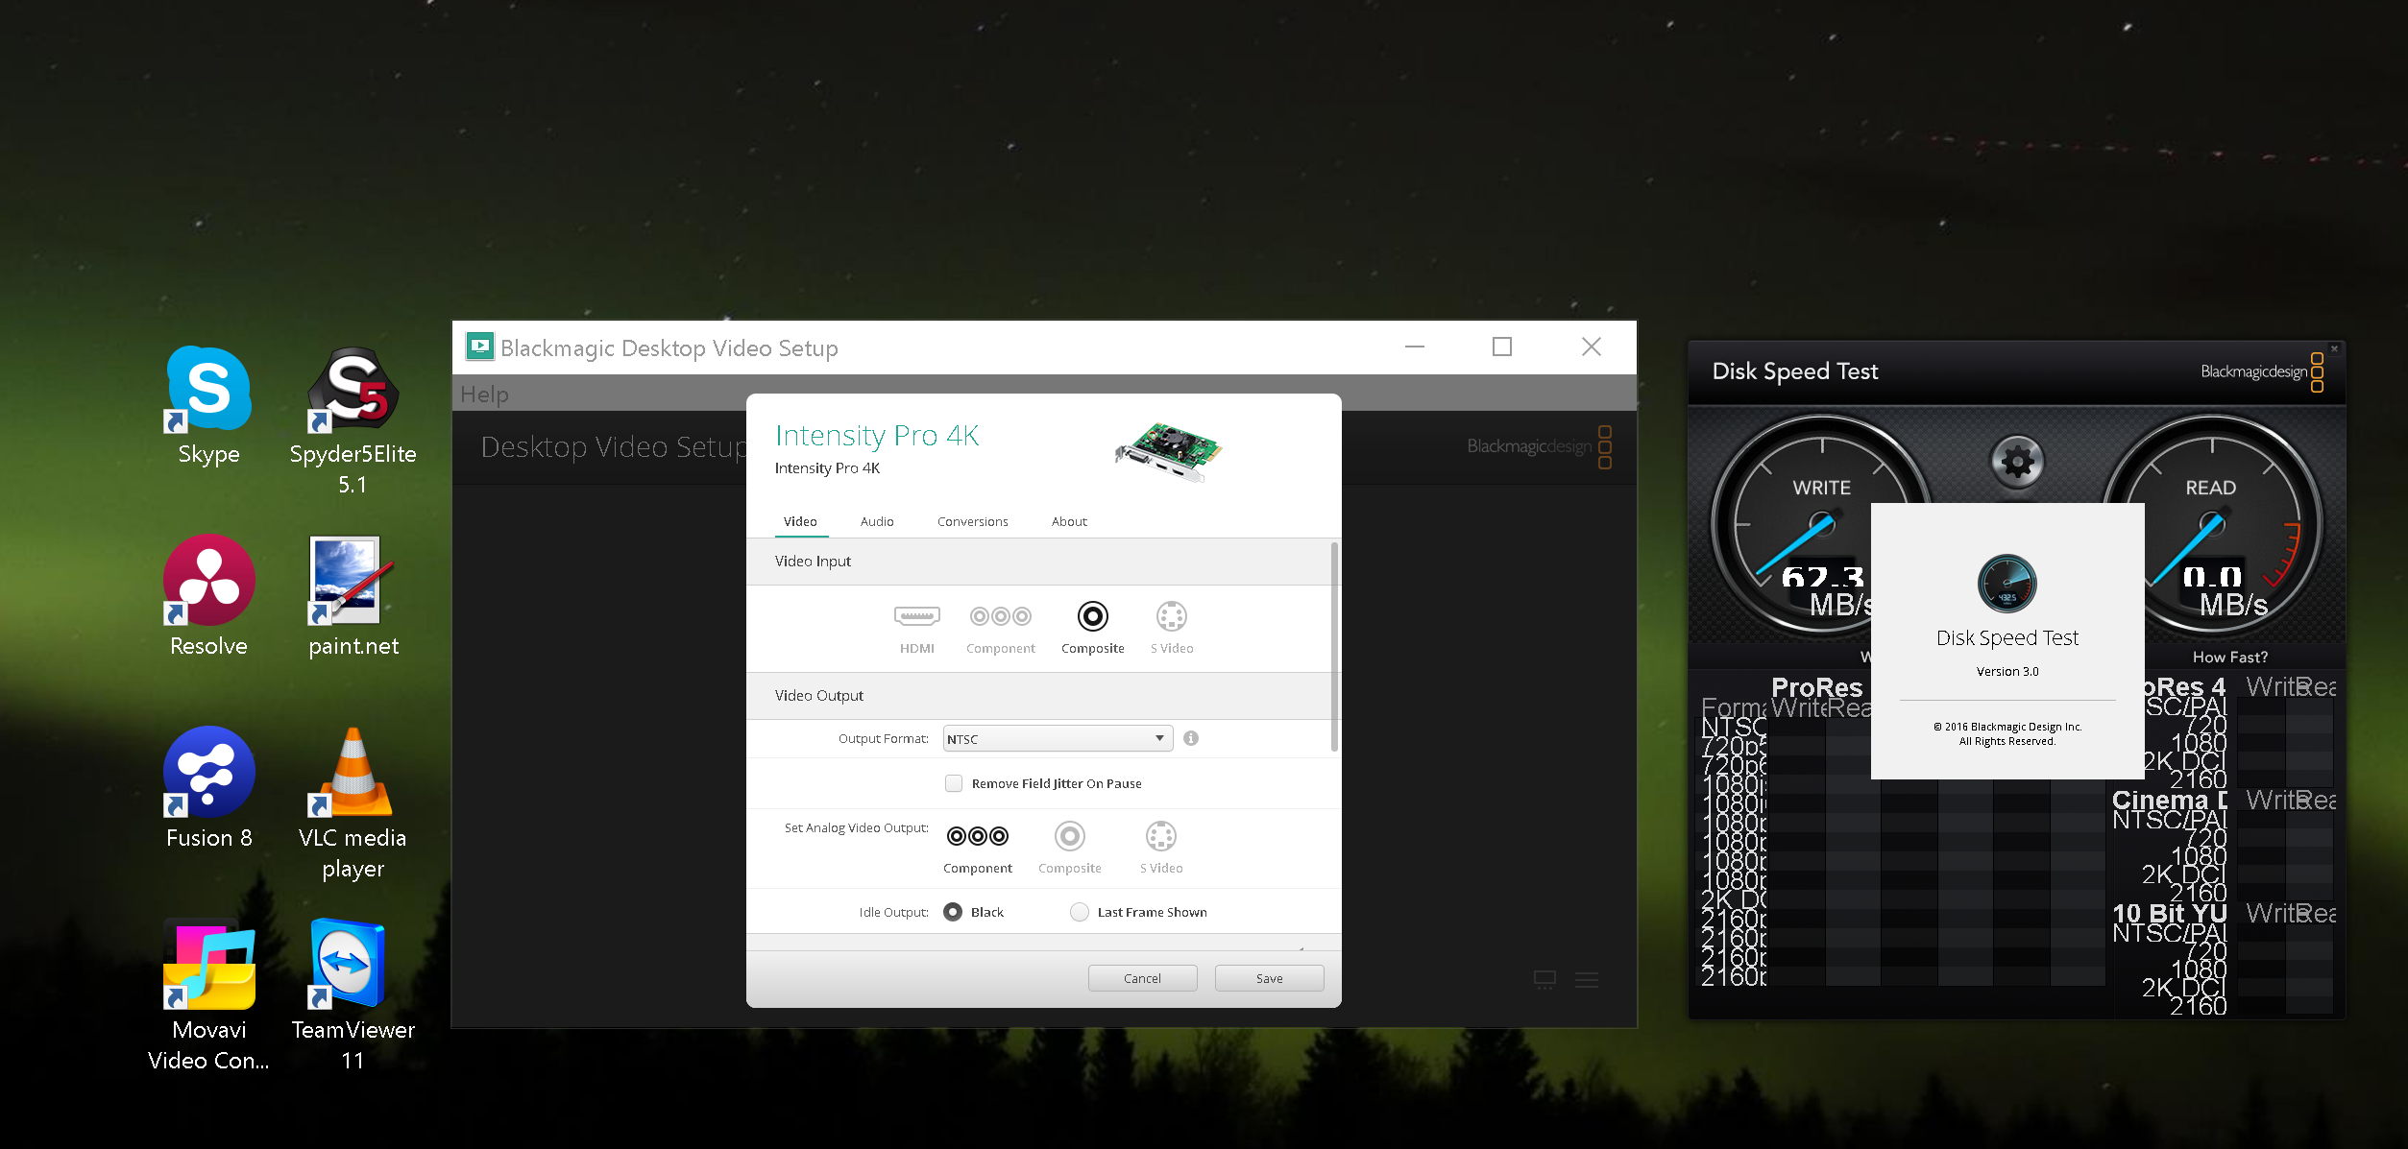Click the Save button
Viewport: 2408px width, 1149px height.
tap(1269, 978)
